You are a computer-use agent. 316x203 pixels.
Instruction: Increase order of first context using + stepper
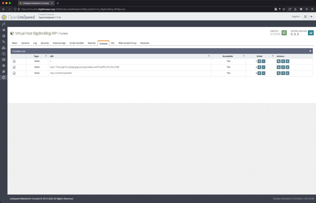pyautogui.click(x=259, y=61)
